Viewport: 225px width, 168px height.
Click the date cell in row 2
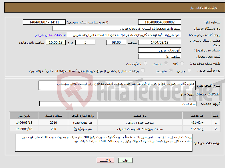(x=24, y=129)
